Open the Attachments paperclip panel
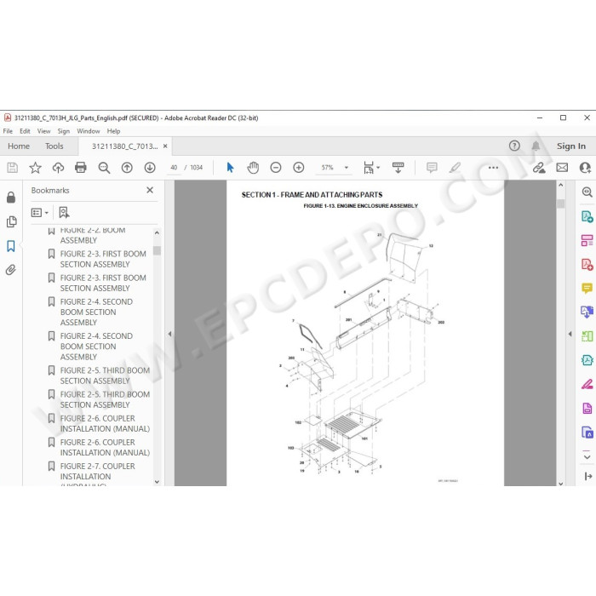 click(10, 270)
